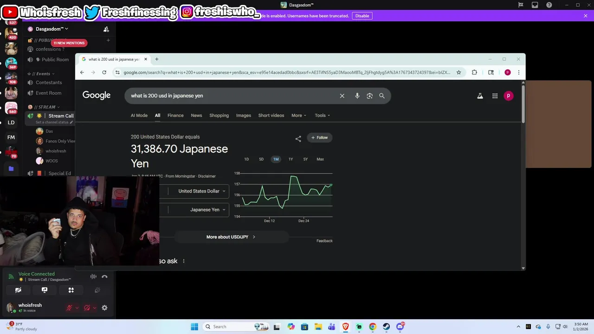The image size is (594, 334).
Task: Turn on camera in Discord voice panel
Action: (18, 290)
